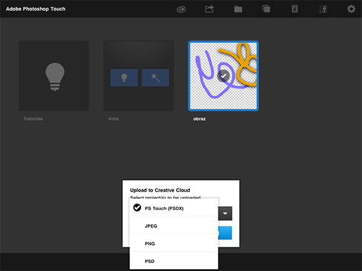Duplicate project with the copy icon
The height and width of the screenshot is (271, 362).
[266, 9]
